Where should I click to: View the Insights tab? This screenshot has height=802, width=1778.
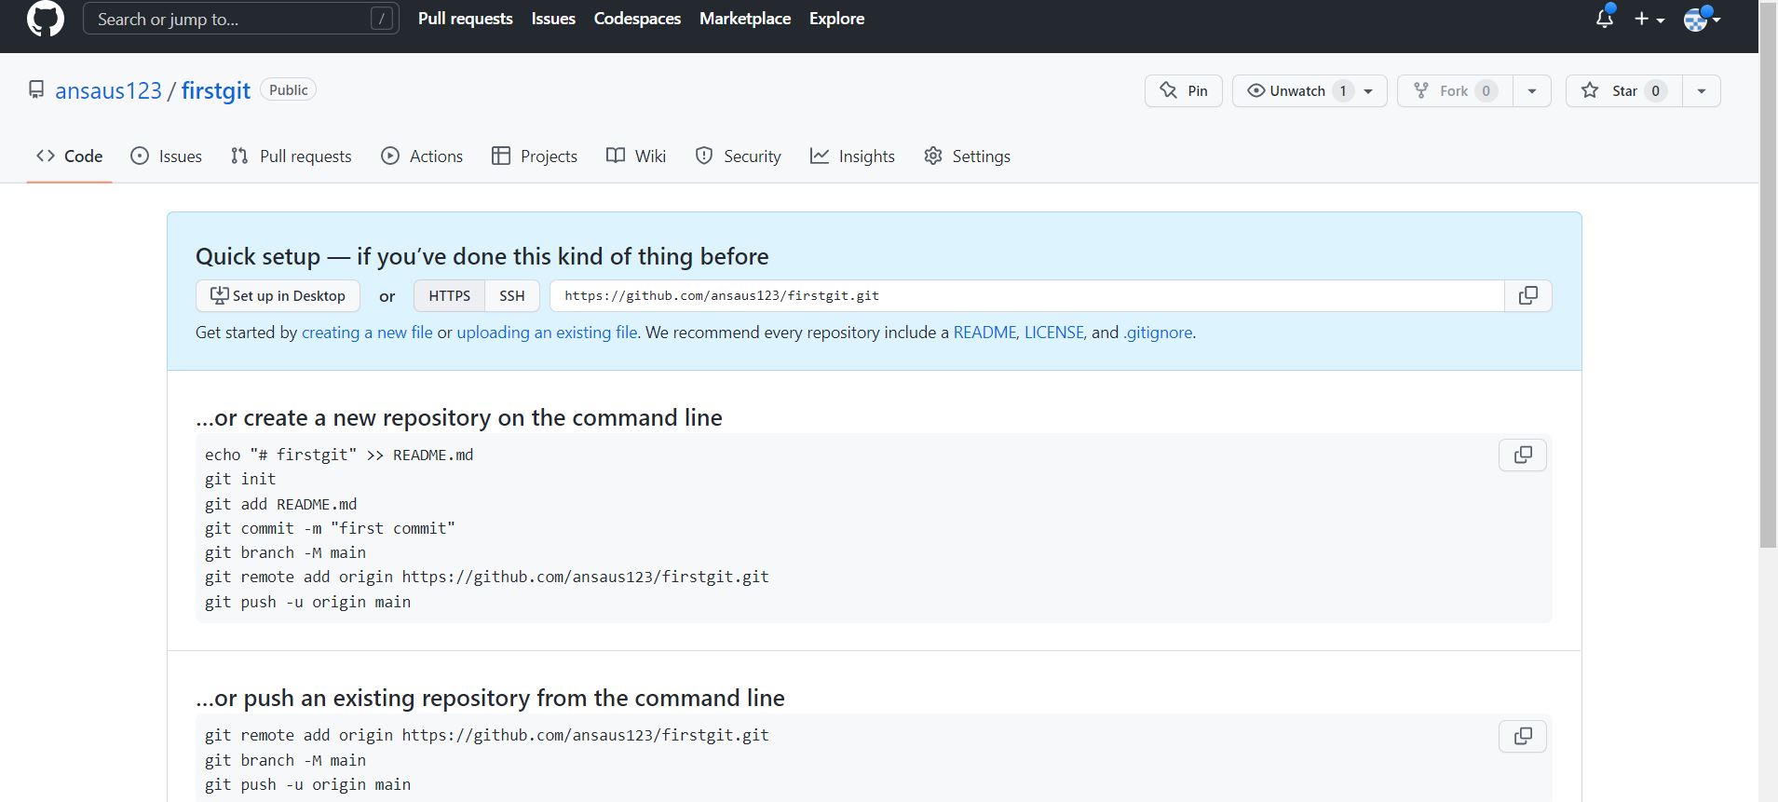tap(852, 156)
